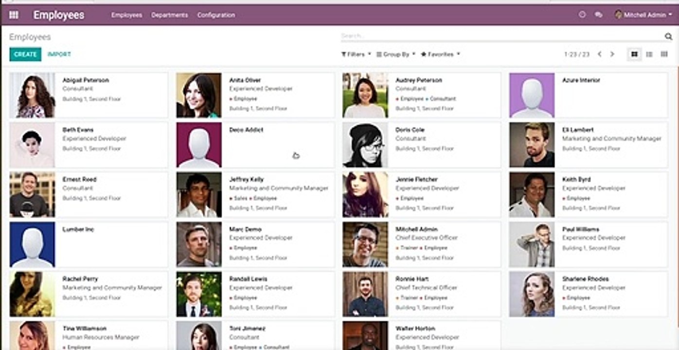
Task: Open Rachel Perry's photo
Action: pos(33,294)
